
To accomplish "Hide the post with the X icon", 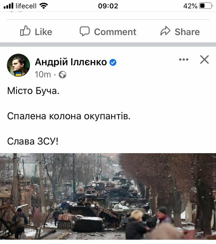I will pos(205,60).
